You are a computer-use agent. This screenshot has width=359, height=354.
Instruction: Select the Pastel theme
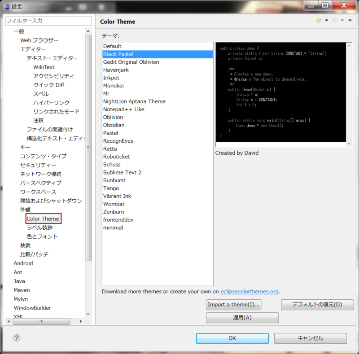coord(158,133)
